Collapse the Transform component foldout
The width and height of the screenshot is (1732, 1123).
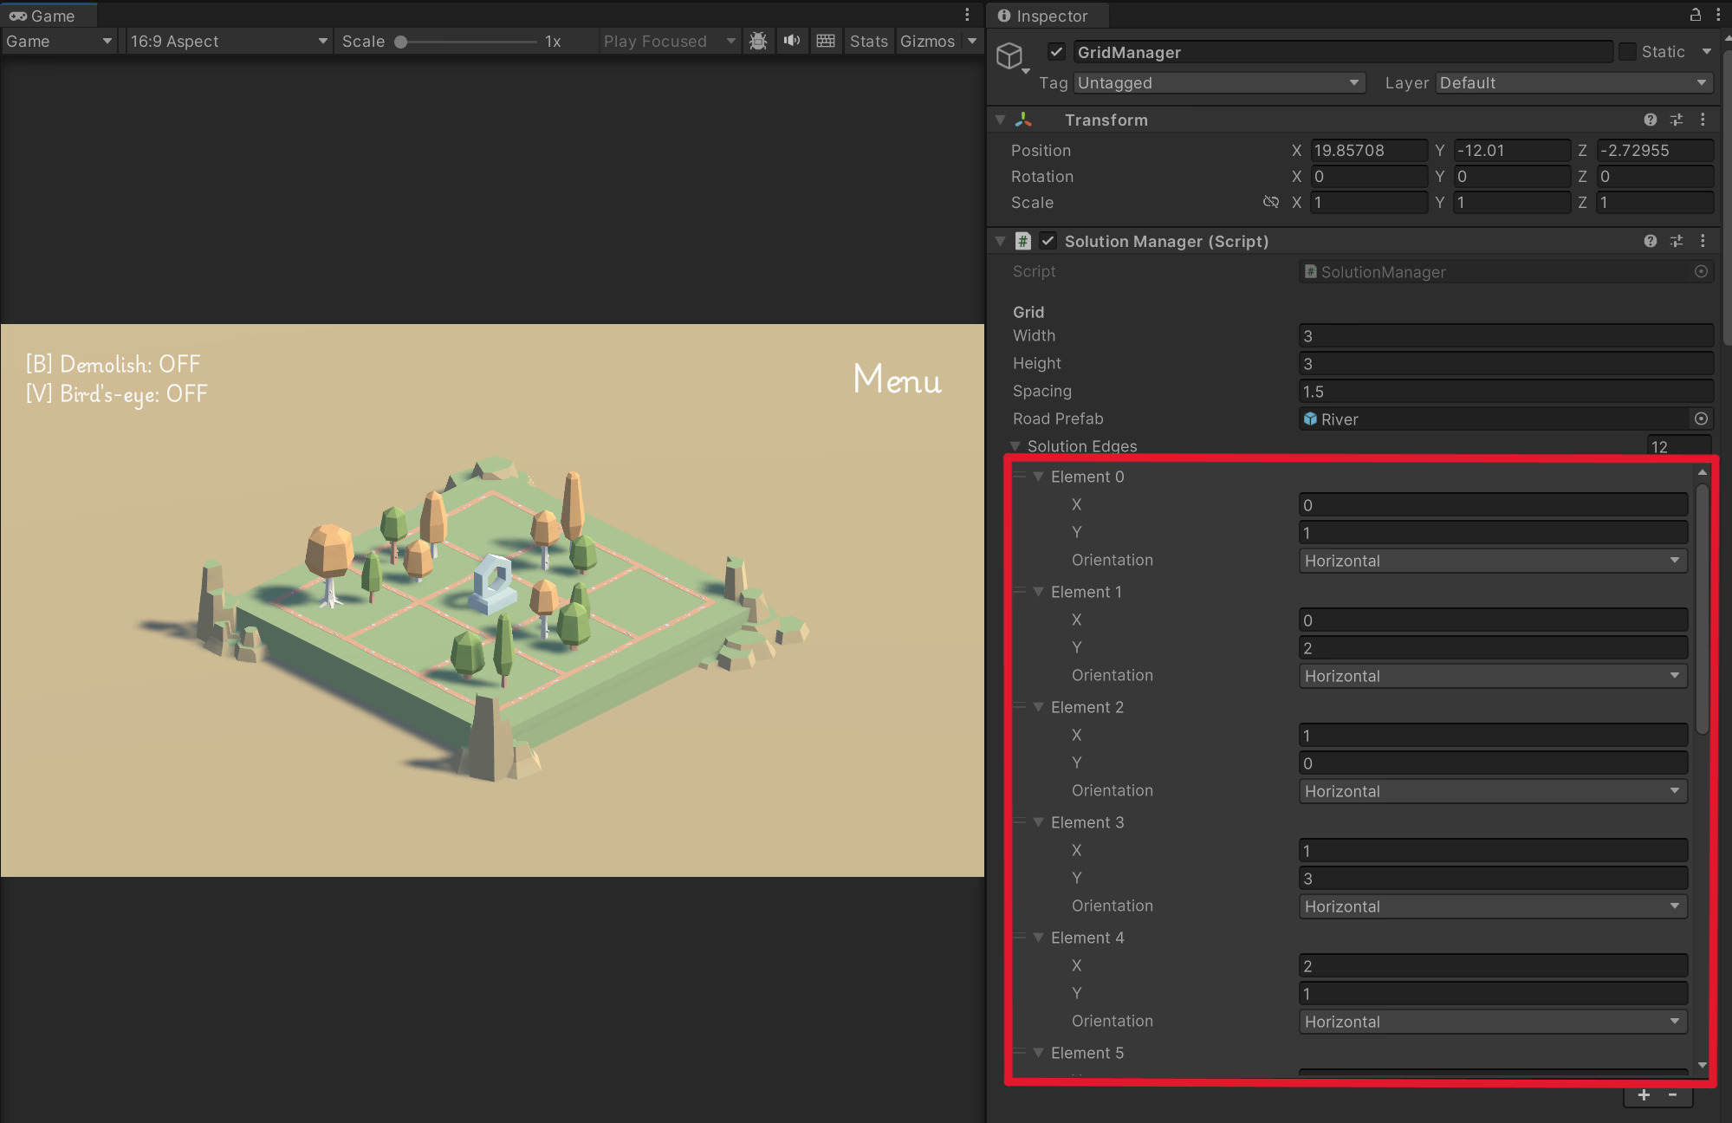pos(1000,120)
